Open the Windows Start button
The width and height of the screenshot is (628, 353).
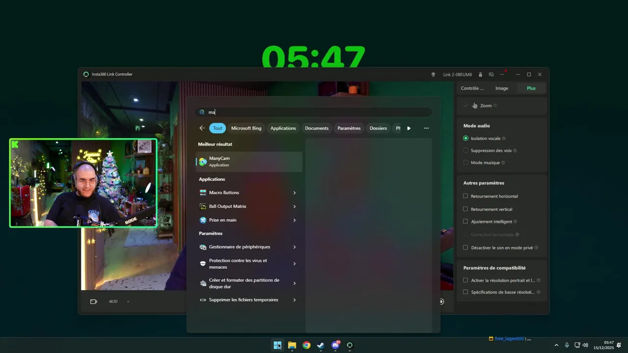click(x=278, y=345)
